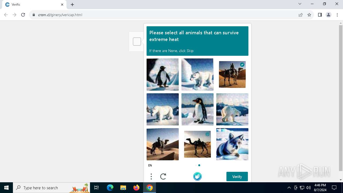
Task: Bookmark this tab with star icon
Action: [309, 15]
